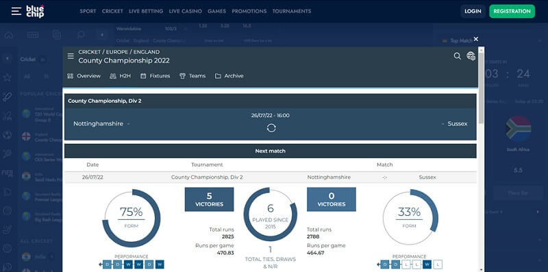Click the arrow before Sussex performance boxes

(379, 264)
